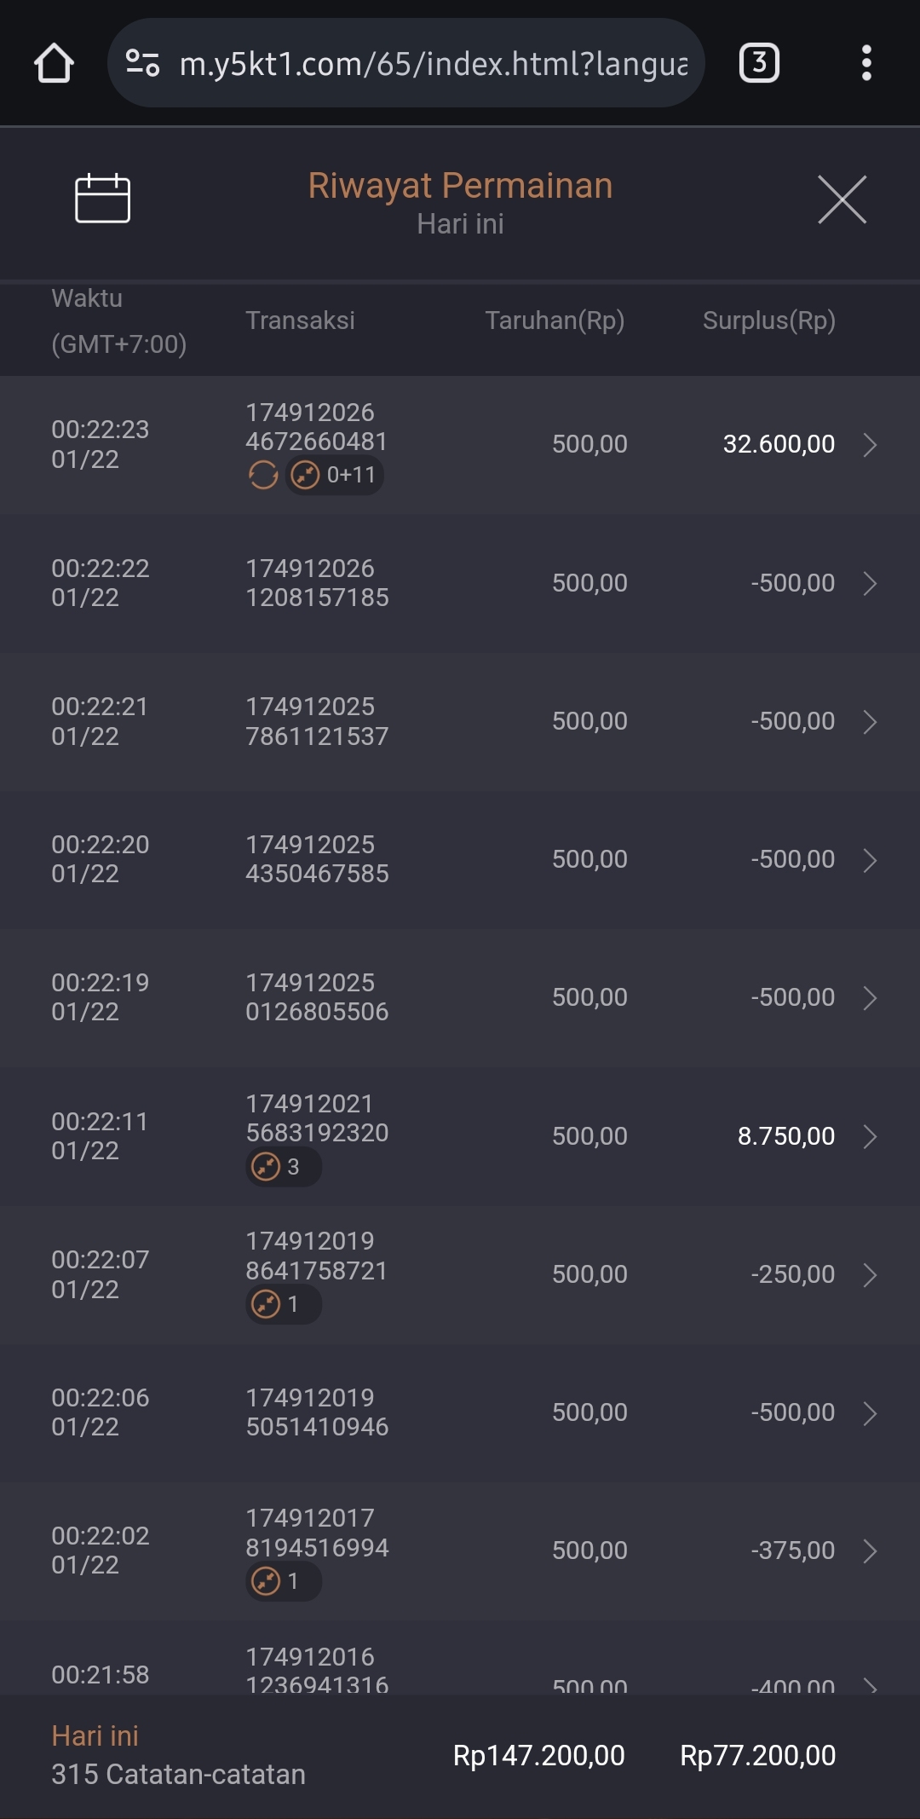Open details for the -375,00 record
Image resolution: width=920 pixels, height=1819 pixels.
(870, 1550)
